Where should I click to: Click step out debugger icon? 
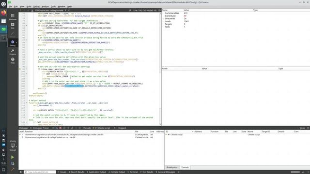click(72, 128)
